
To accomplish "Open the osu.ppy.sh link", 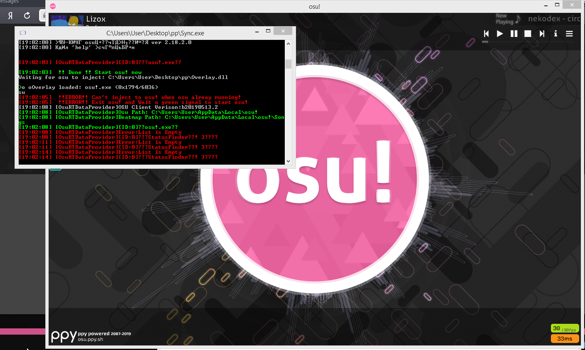I will (90, 339).
